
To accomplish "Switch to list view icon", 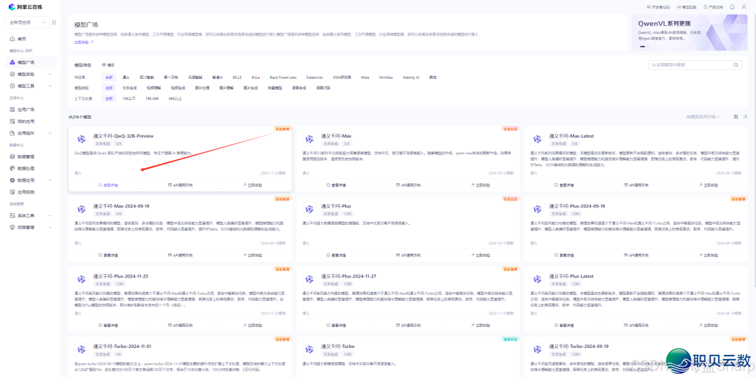I will click(x=745, y=117).
